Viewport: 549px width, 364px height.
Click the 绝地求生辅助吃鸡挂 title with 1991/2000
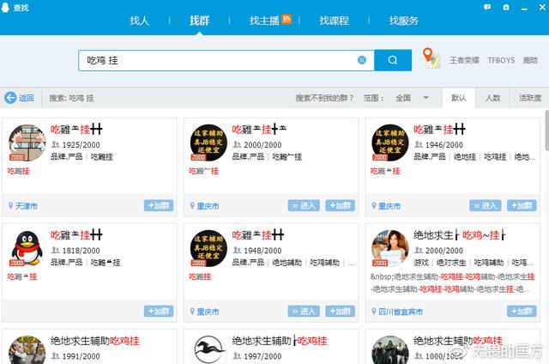coord(95,341)
